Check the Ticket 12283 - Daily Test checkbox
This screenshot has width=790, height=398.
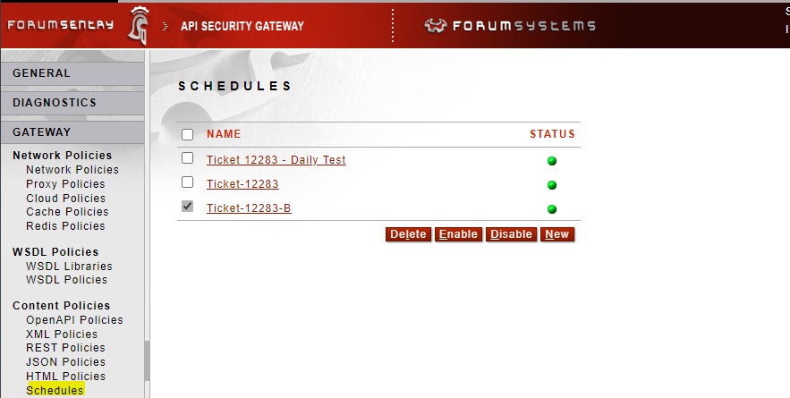click(x=187, y=158)
